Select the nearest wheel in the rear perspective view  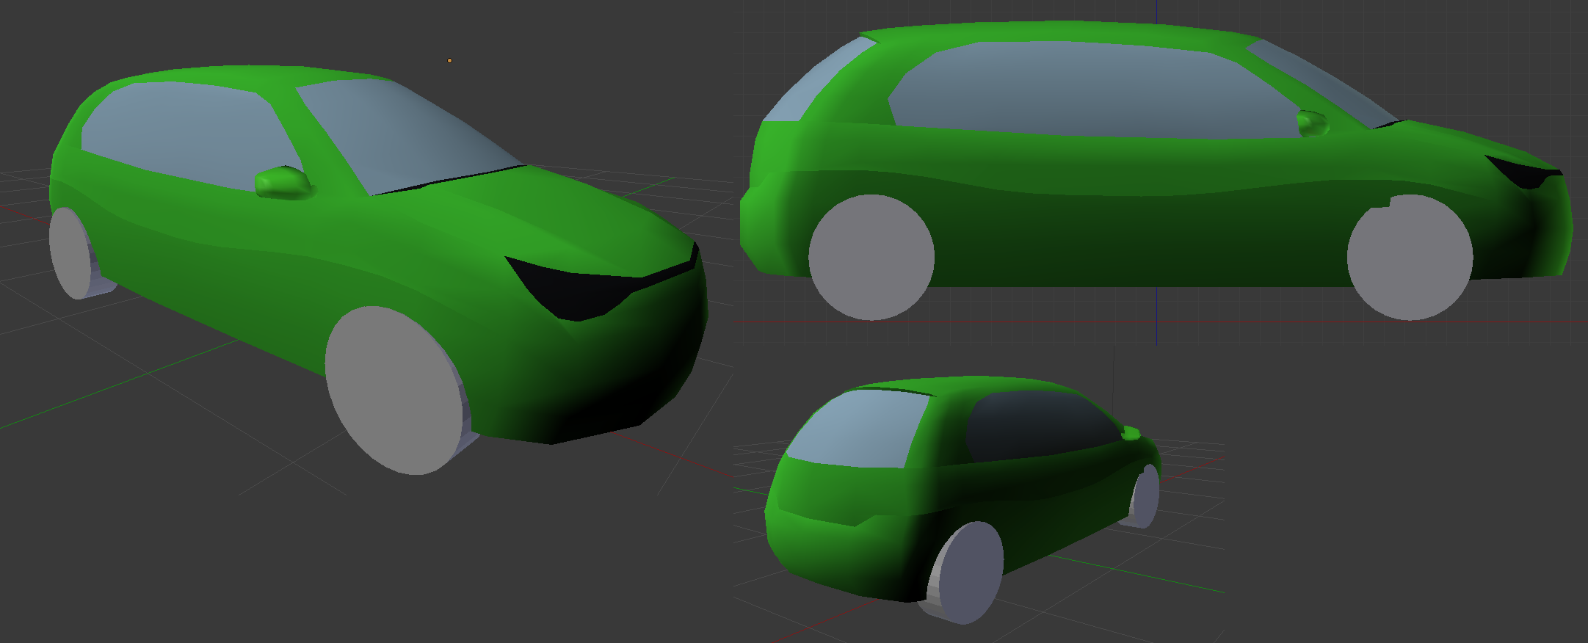[x=965, y=573]
